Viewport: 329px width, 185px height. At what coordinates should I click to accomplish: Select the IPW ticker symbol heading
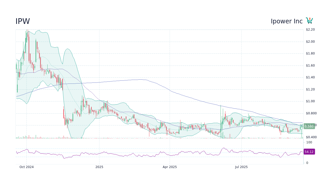tap(23, 21)
